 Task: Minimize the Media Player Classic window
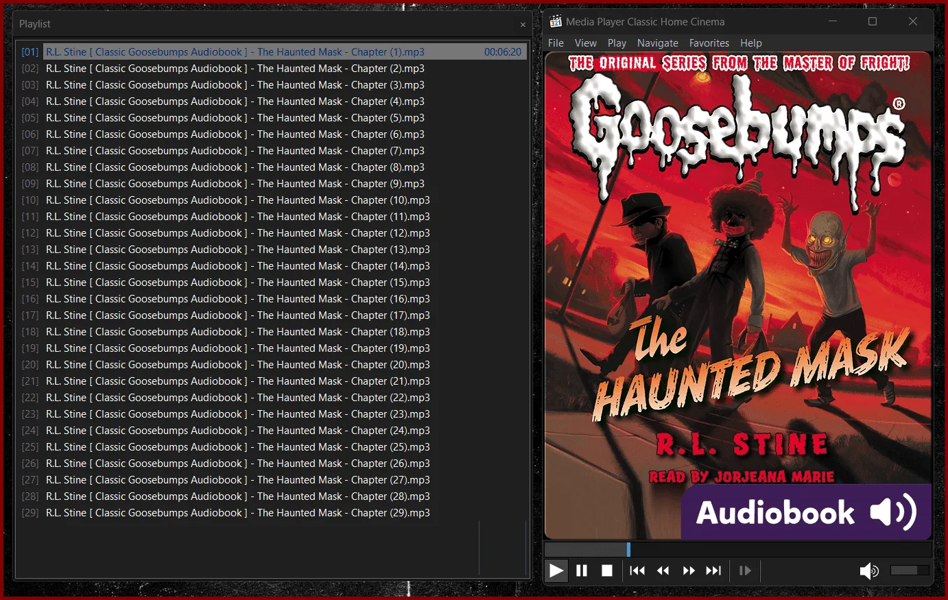coord(833,21)
